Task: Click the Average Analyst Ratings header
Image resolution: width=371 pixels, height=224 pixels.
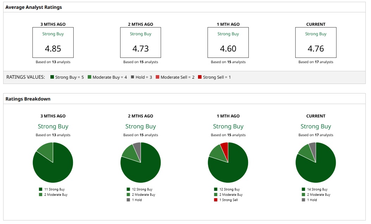Action: point(33,7)
